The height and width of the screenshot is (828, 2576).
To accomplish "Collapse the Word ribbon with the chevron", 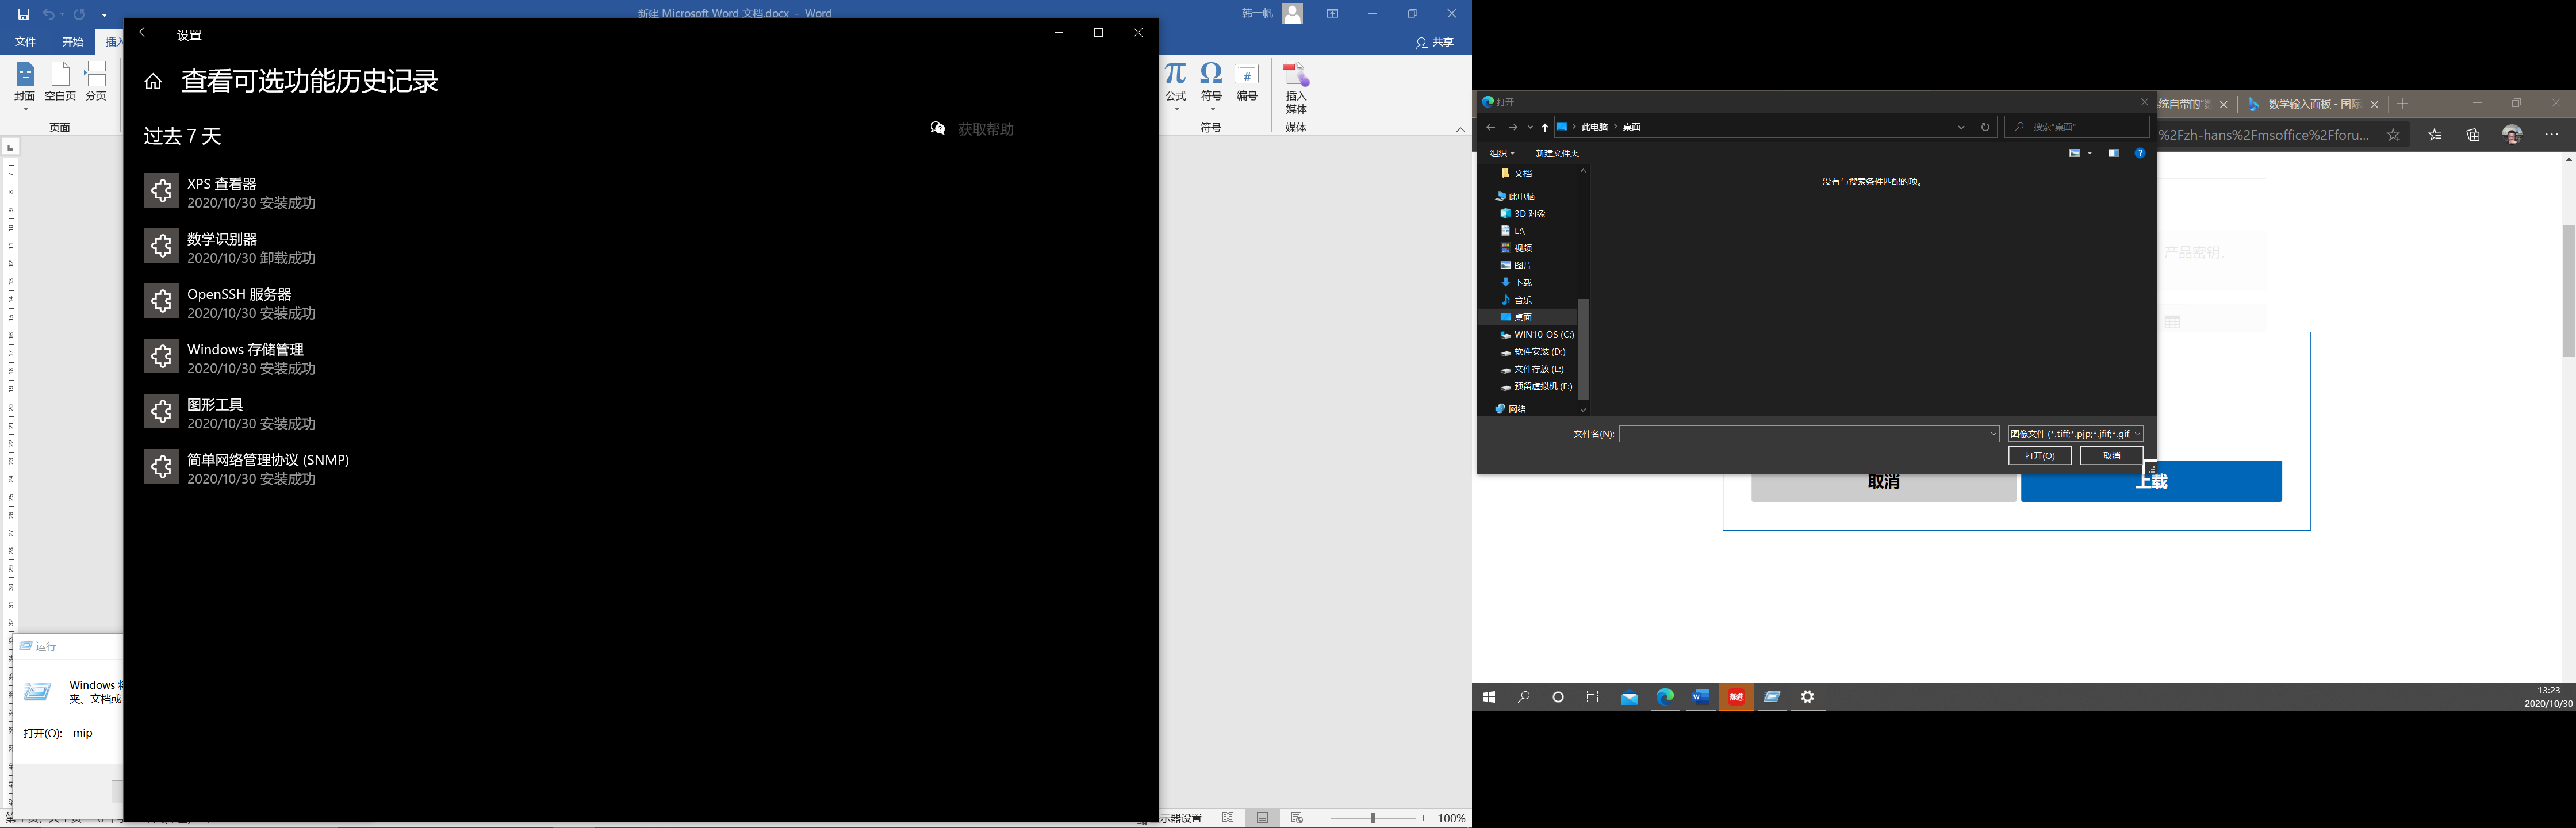I will (1460, 129).
